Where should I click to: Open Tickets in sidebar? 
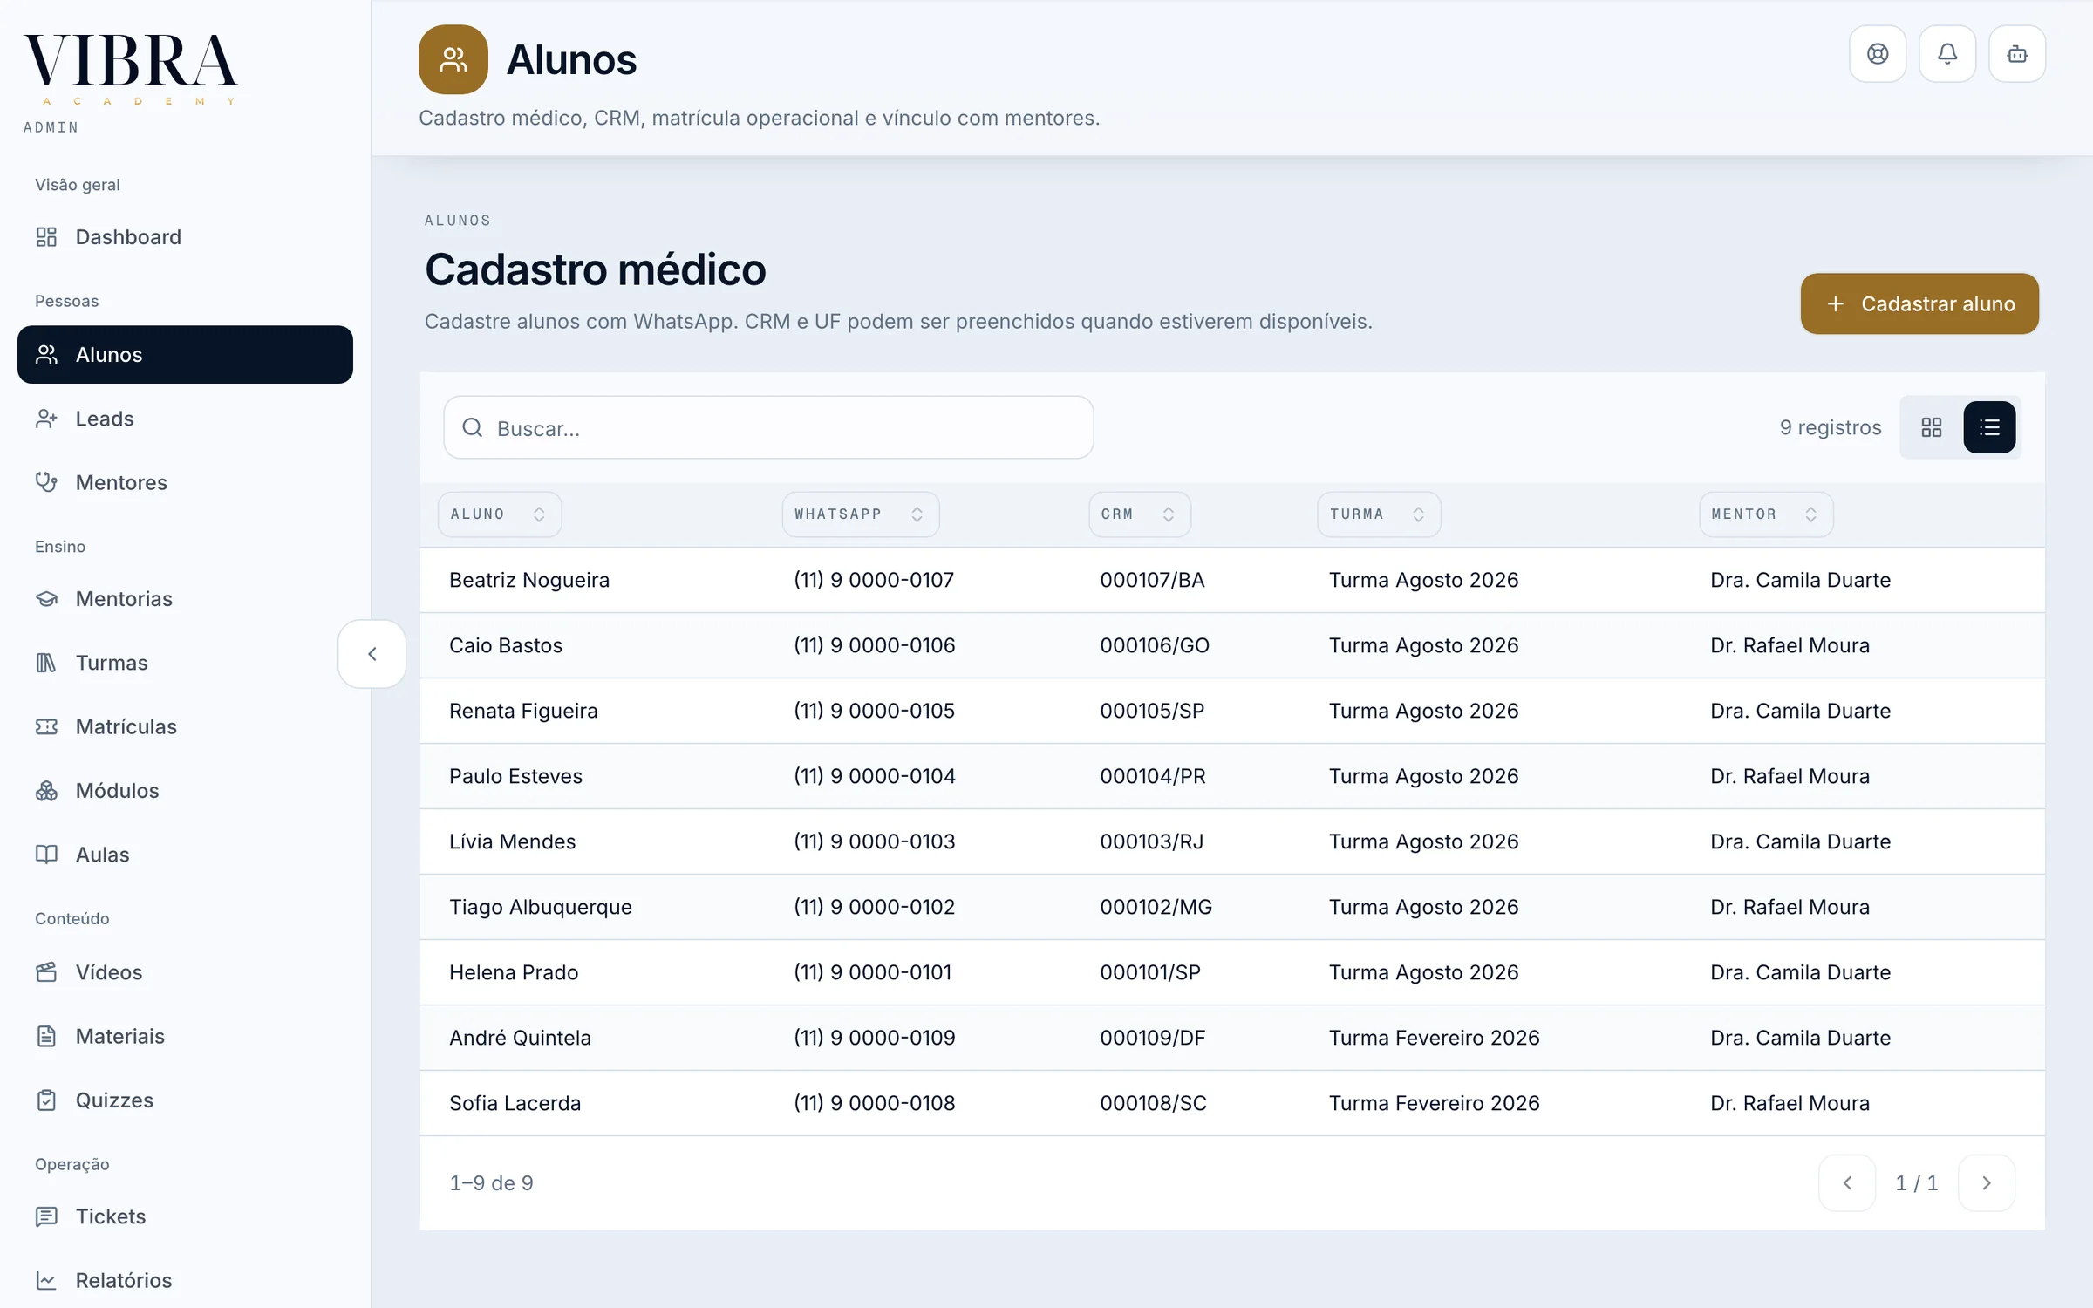coord(185,1216)
